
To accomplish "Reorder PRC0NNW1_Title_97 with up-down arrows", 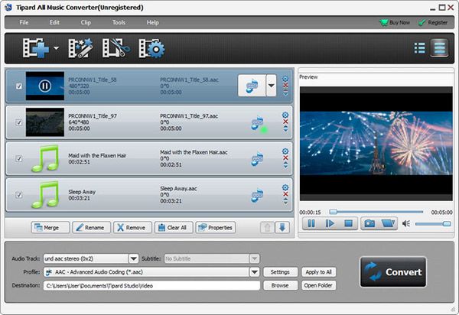I will (285, 128).
